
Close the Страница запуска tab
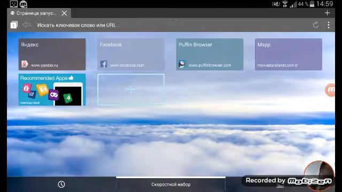coord(64,13)
